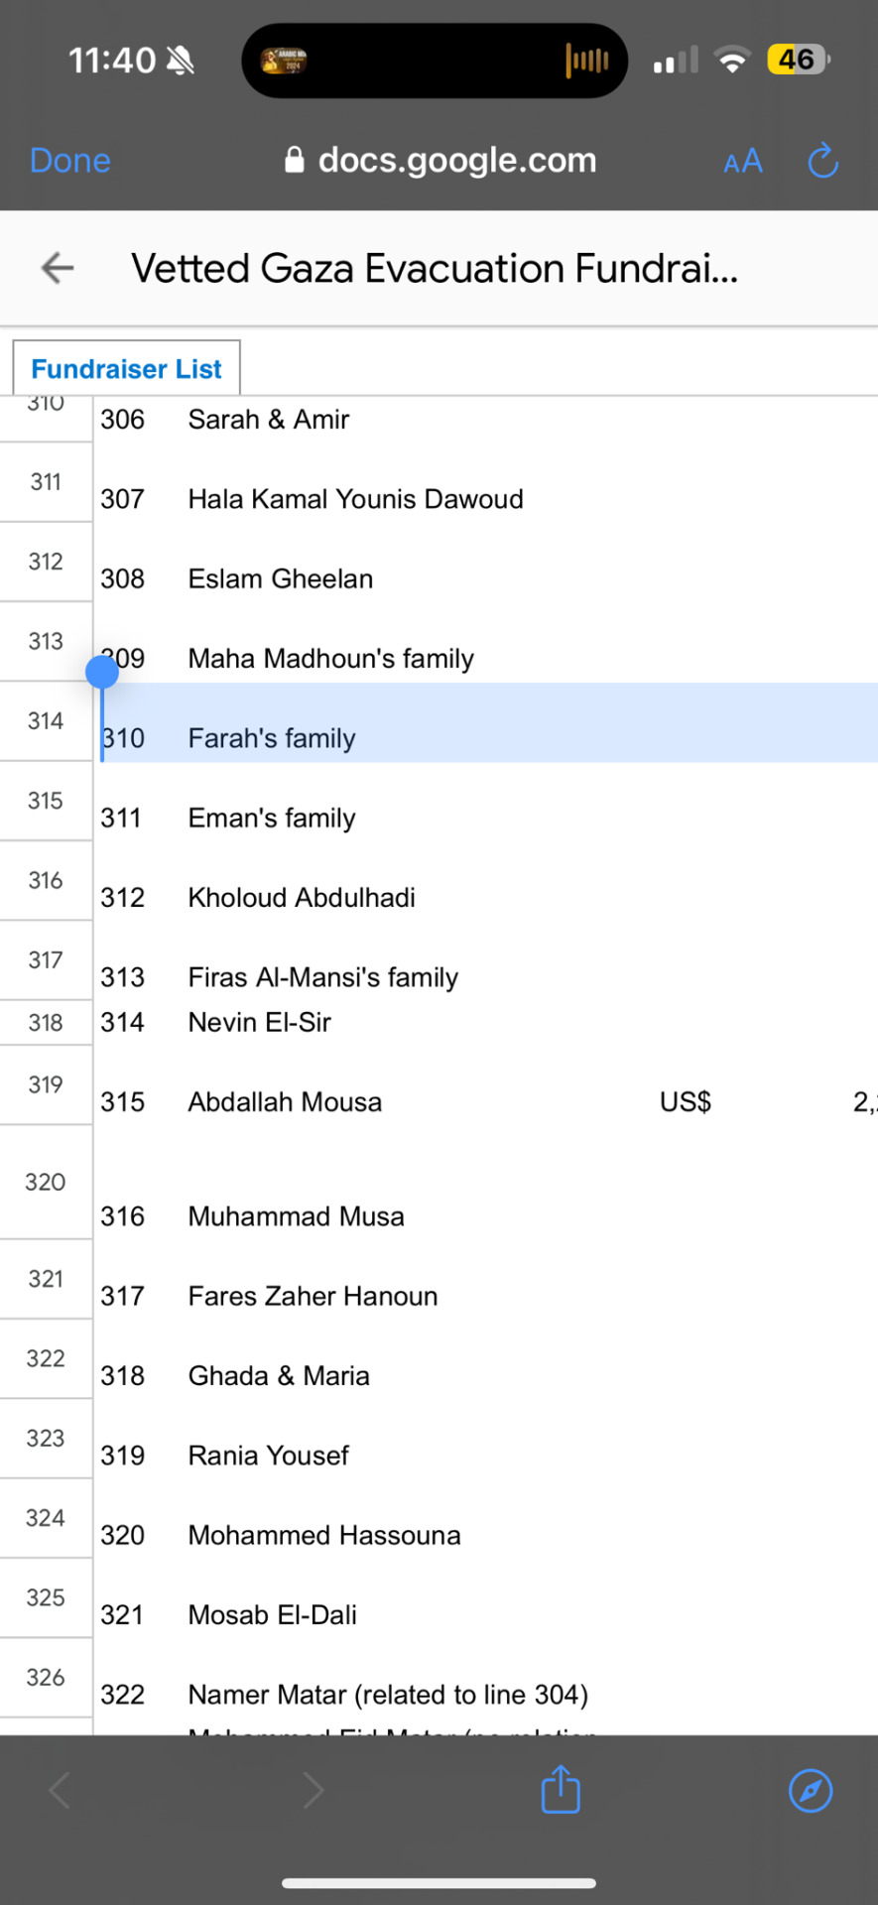Open in Safari via compass icon

click(811, 1791)
